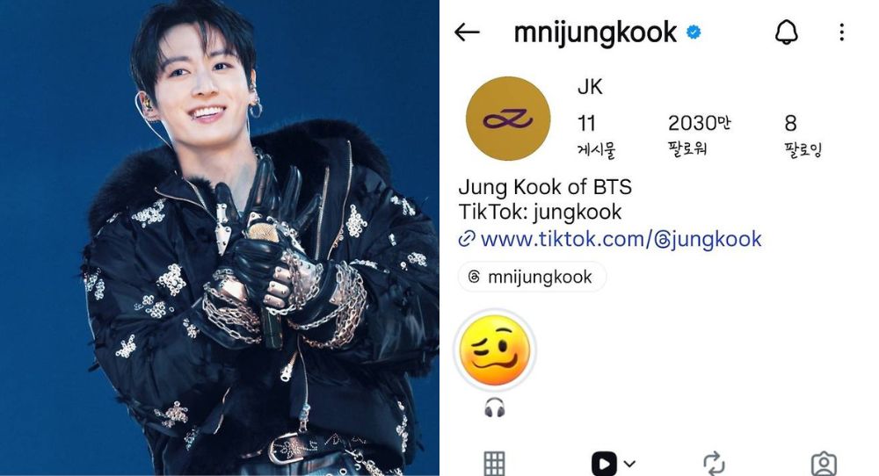The width and height of the screenshot is (879, 476).
Task: Tap the notification bell icon
Action: (x=787, y=32)
